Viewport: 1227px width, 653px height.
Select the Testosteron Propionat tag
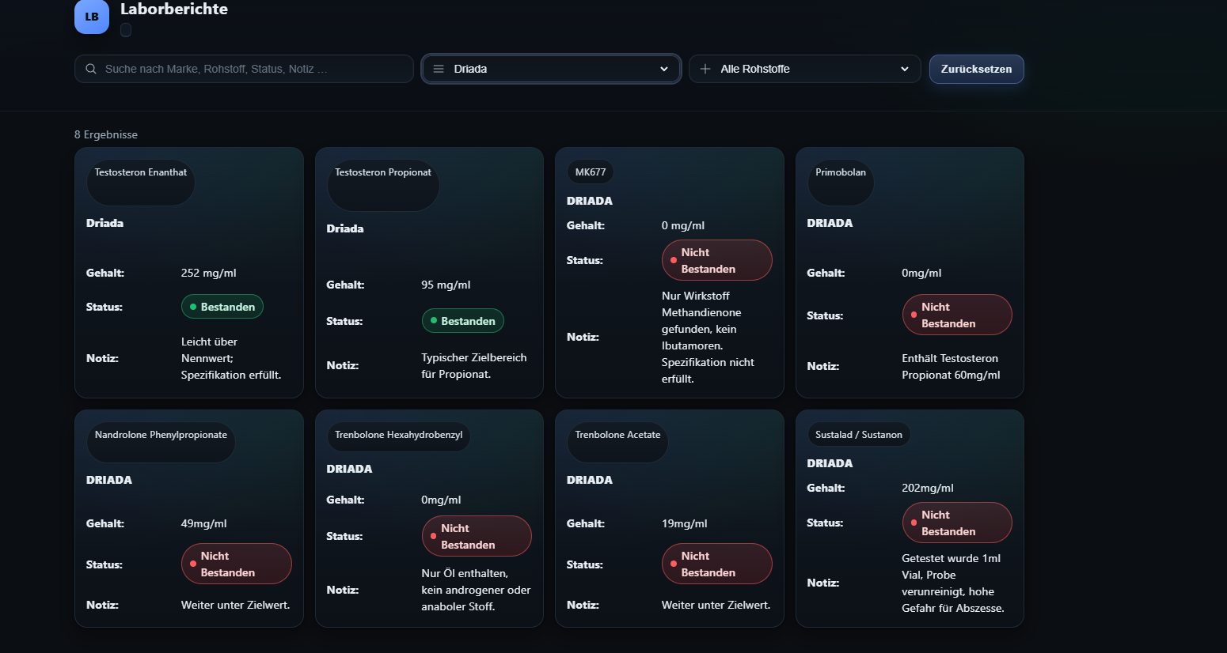pos(383,172)
